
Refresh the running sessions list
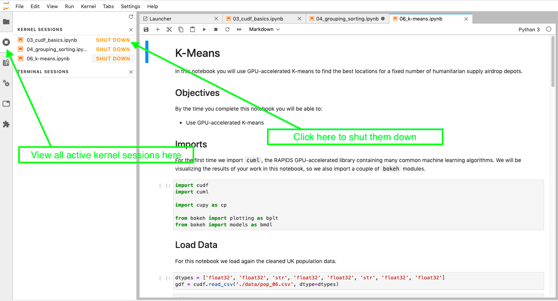[131, 17]
